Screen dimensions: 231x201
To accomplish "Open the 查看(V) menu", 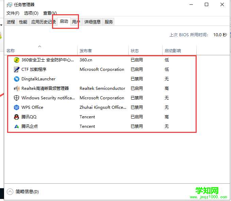I will (50, 13).
